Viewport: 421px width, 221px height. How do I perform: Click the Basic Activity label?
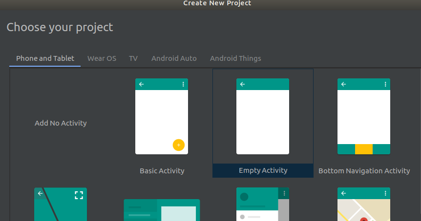tap(162, 171)
